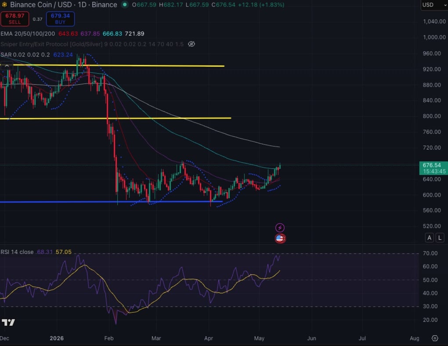
Task: Click the red 678.97 SELL button
Action: pyautogui.click(x=14, y=19)
